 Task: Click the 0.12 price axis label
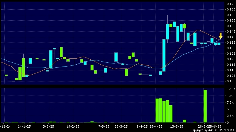pos(230,59)
